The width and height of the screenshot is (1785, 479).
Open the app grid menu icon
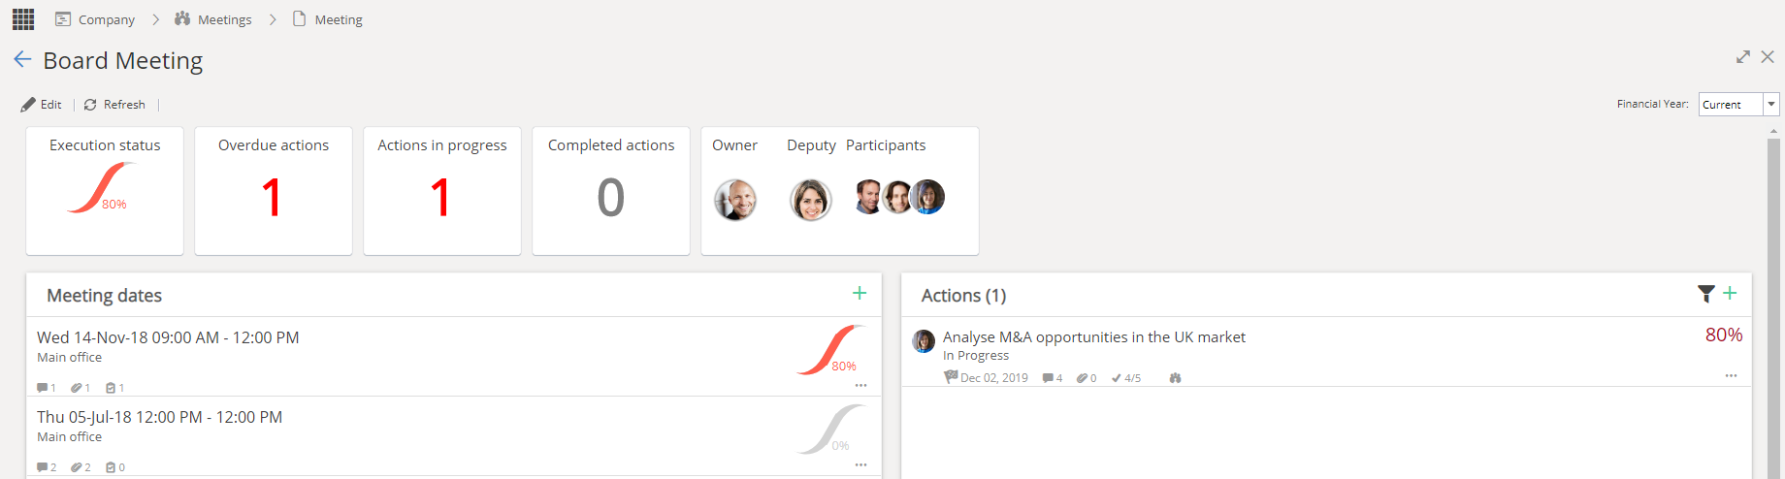pyautogui.click(x=23, y=18)
